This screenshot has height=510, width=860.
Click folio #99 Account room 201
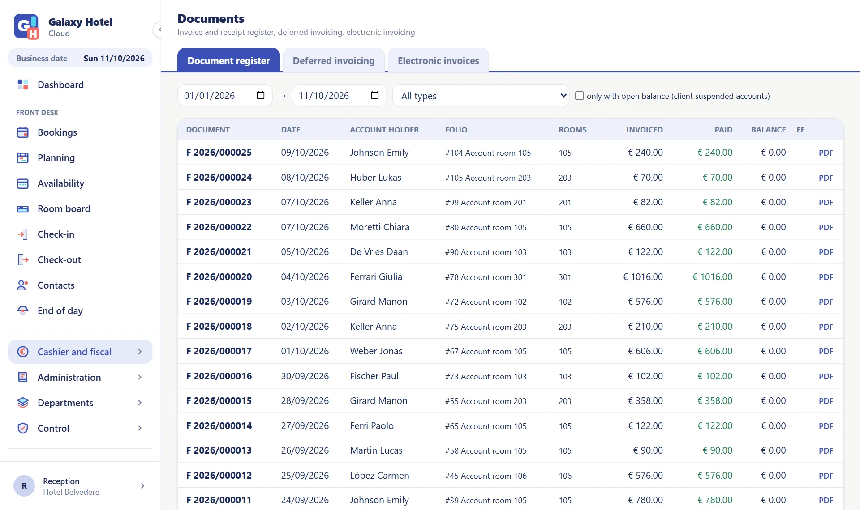pos(486,203)
